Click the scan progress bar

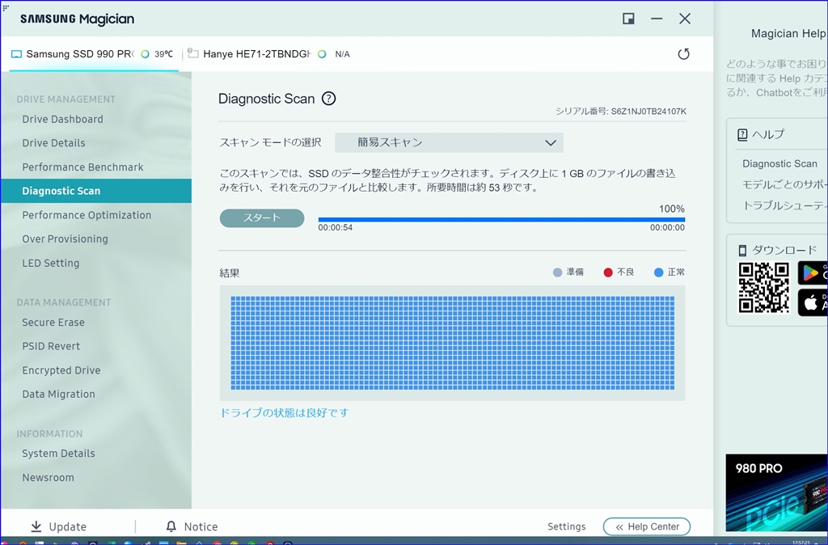(501, 219)
